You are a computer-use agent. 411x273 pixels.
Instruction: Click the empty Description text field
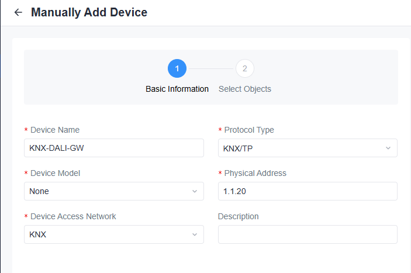308,234
